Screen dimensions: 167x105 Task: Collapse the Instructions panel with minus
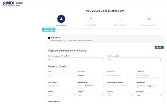162,37
